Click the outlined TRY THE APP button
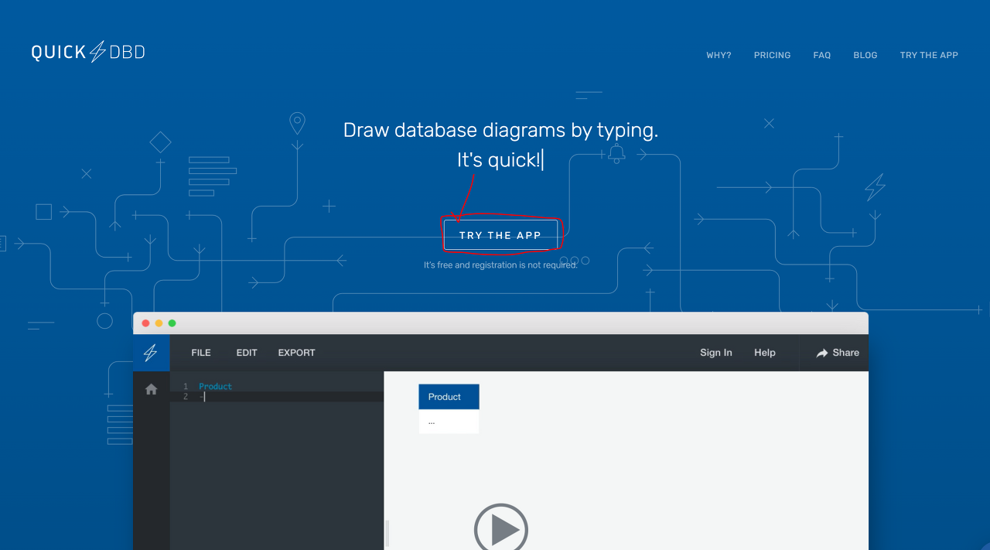Screen dimensions: 990x550 500,235
